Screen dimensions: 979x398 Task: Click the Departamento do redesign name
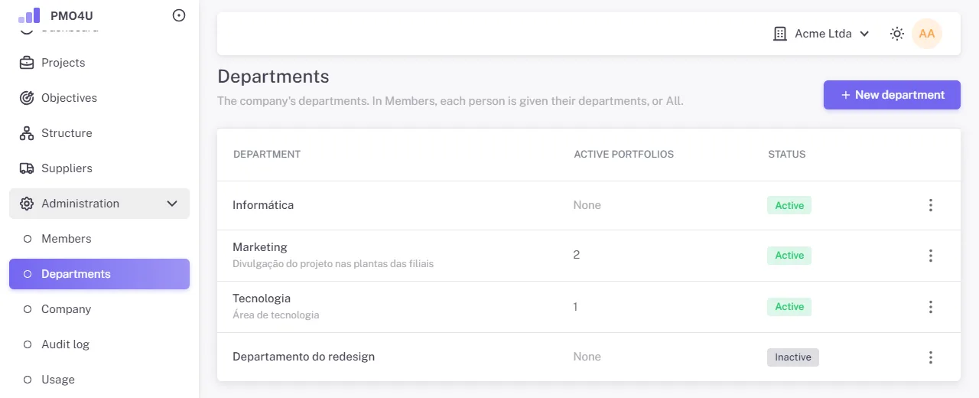coord(304,357)
